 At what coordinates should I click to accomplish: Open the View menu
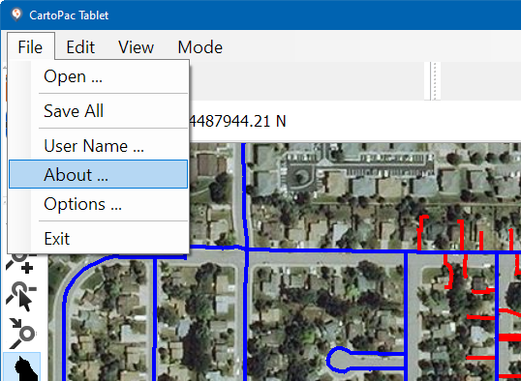point(136,46)
